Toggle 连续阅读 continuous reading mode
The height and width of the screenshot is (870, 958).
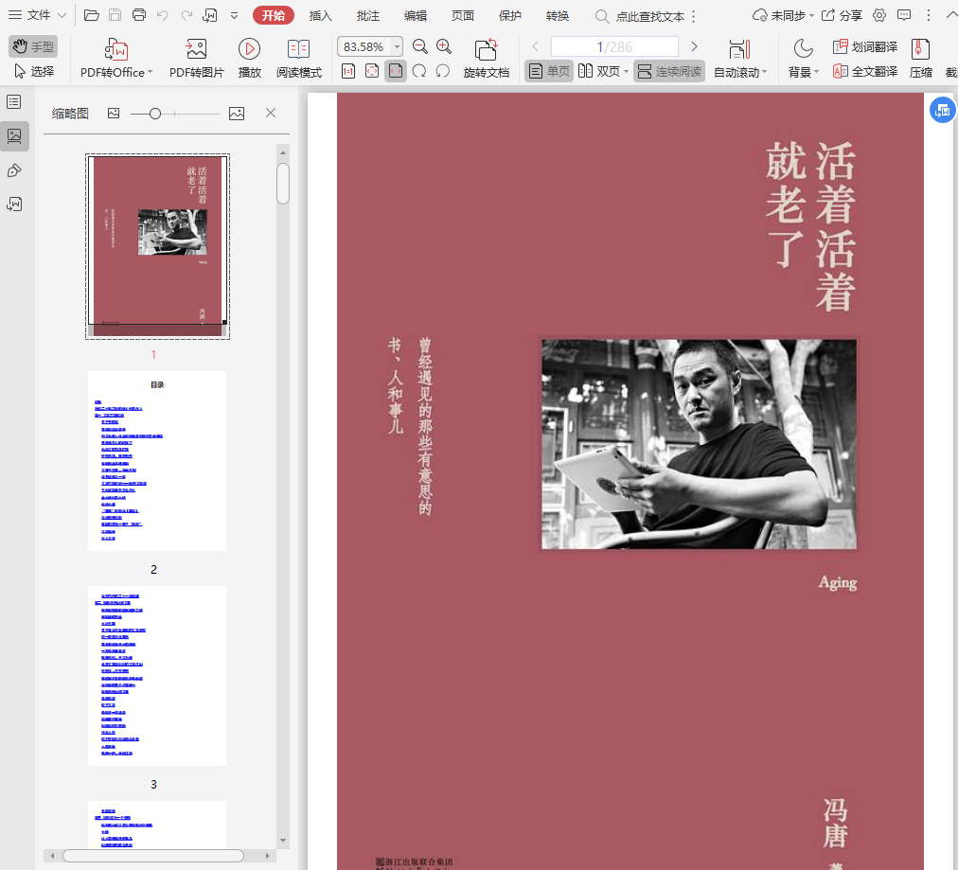point(669,71)
